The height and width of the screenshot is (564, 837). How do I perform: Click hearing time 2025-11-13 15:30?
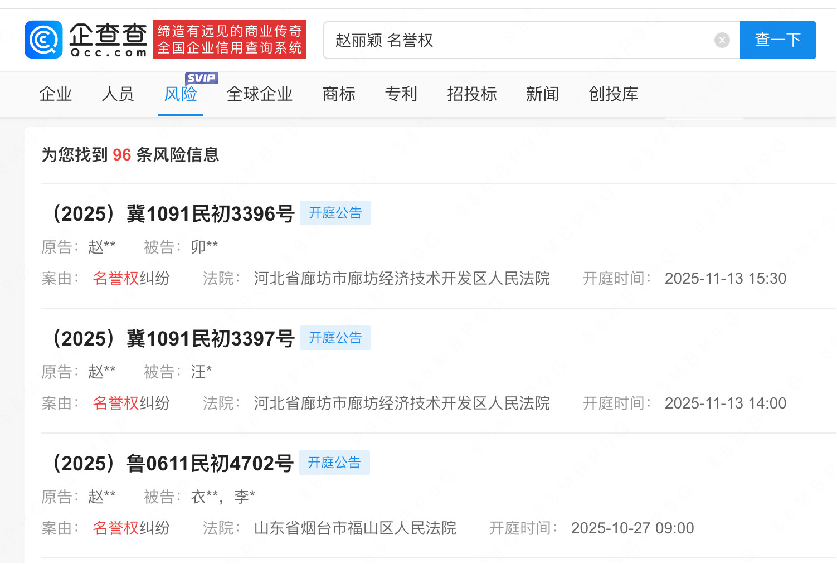point(726,278)
